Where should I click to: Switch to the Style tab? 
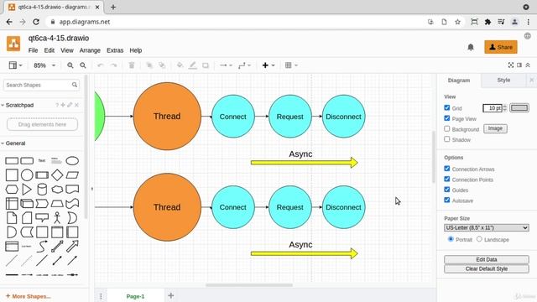(x=503, y=81)
